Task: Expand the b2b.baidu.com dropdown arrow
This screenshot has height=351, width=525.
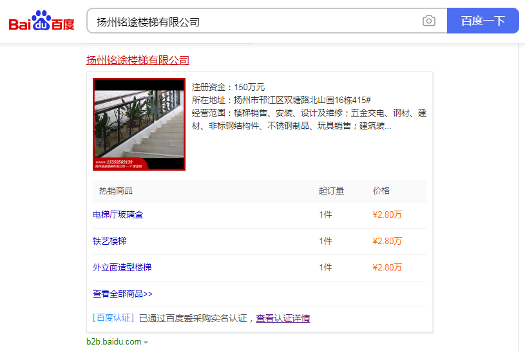Action: click(146, 342)
